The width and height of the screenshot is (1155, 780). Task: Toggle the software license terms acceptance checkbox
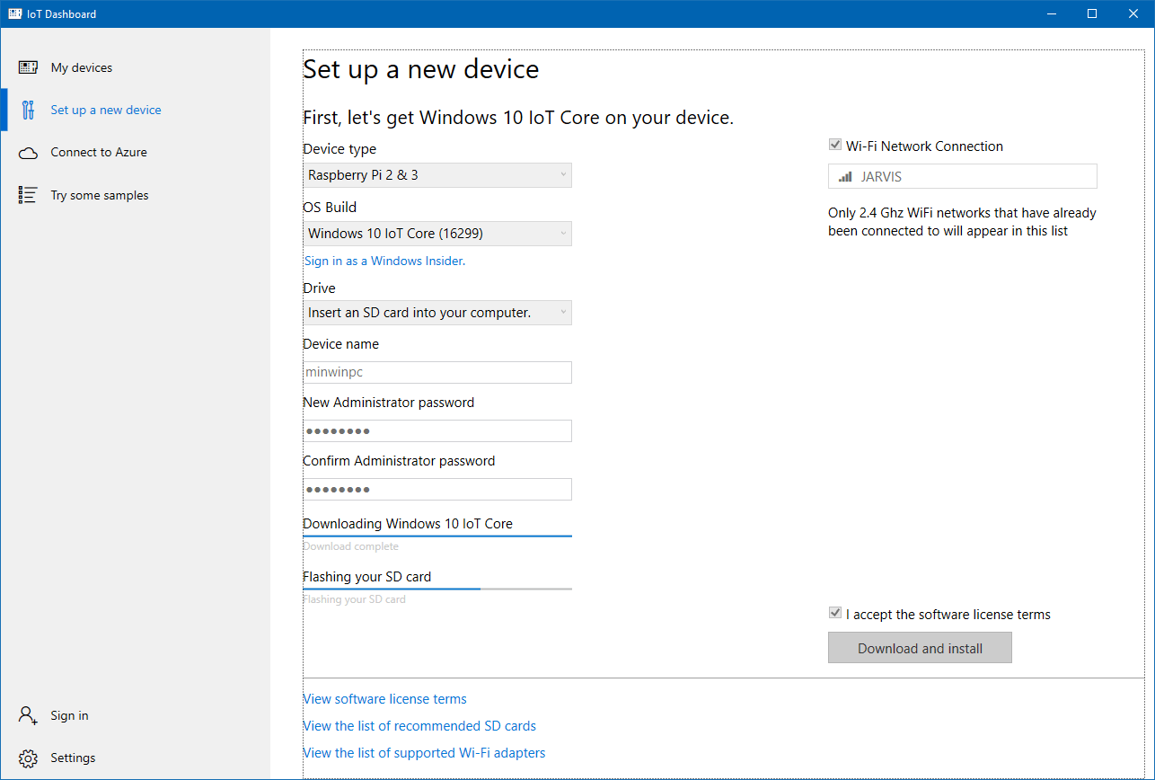tap(834, 612)
